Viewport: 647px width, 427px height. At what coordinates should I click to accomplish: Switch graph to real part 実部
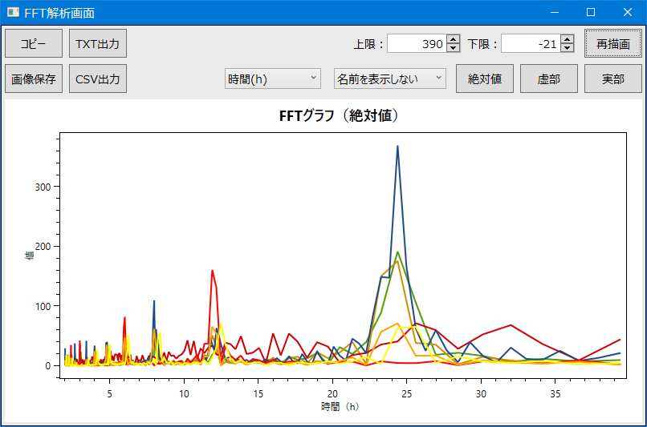612,79
